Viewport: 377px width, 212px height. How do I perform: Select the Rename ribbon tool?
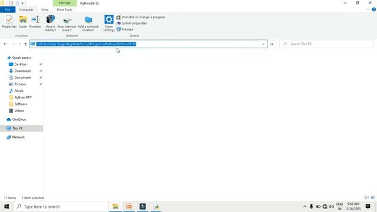(35, 22)
